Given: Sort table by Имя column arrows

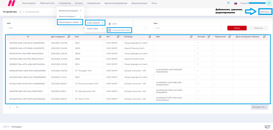Looking at the screenshot, I should point(100,37).
